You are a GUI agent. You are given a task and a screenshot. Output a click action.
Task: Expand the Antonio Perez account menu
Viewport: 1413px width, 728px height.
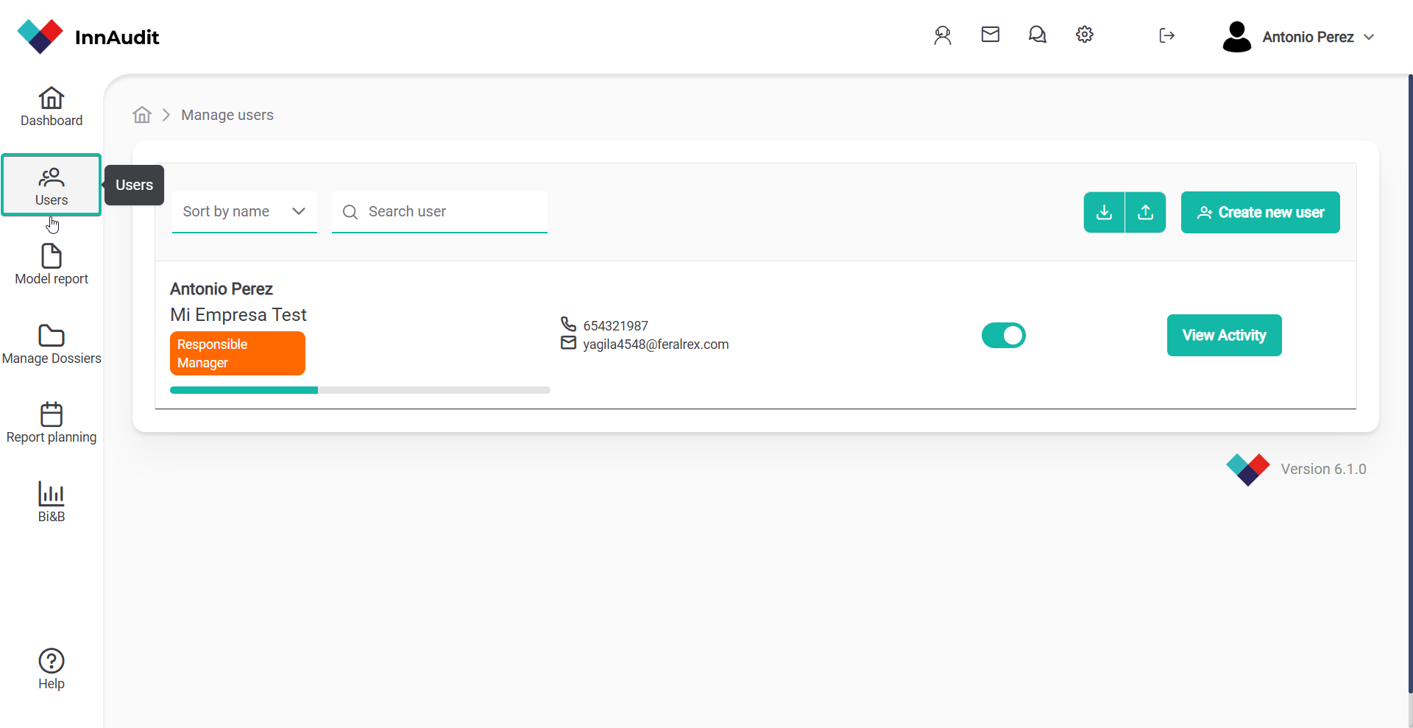click(x=1299, y=37)
